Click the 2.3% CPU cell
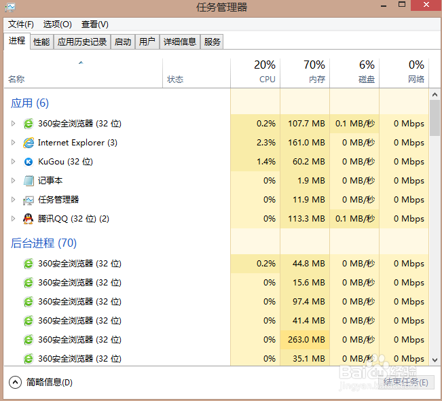 click(x=255, y=143)
